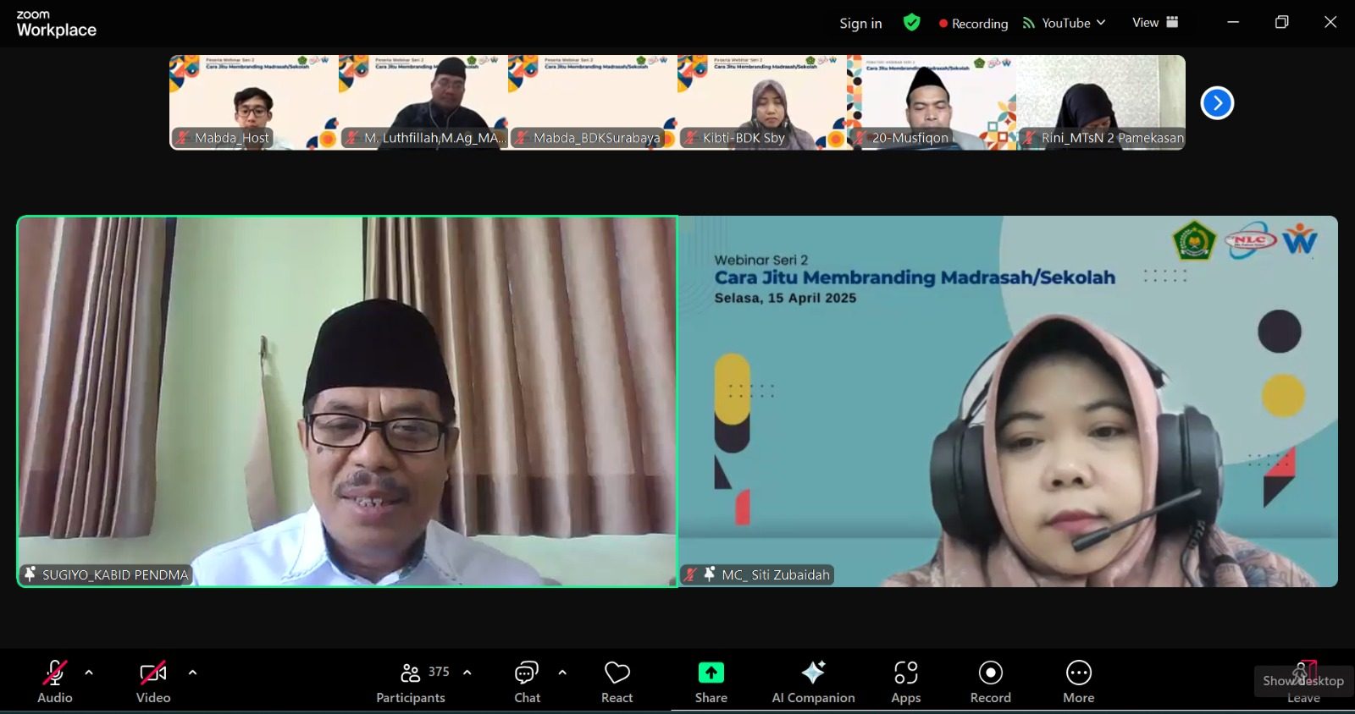1355x714 pixels.
Task: Click the Leave meeting button
Action: pos(1303,684)
